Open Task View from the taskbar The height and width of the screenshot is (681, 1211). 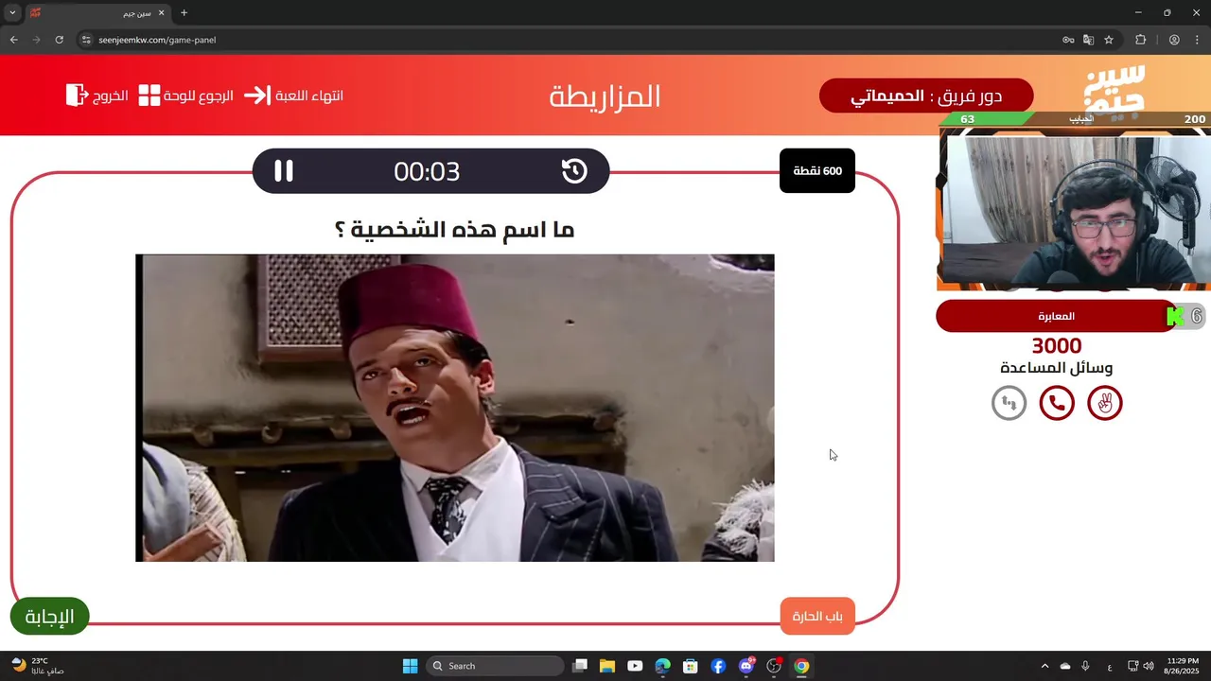580,666
